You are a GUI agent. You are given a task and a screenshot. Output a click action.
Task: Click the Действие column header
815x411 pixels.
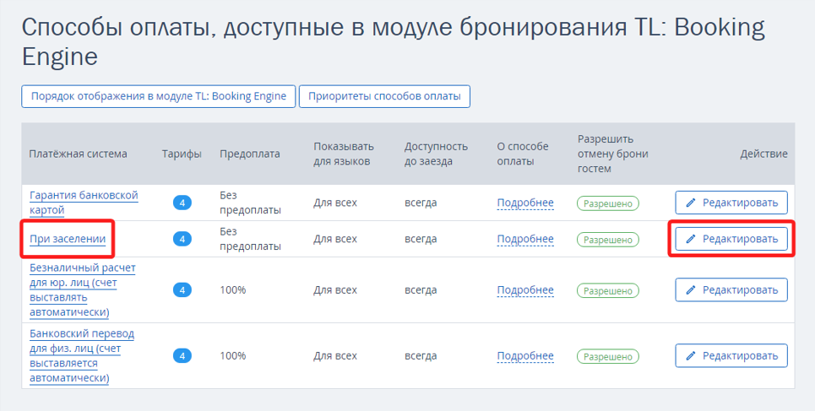764,154
